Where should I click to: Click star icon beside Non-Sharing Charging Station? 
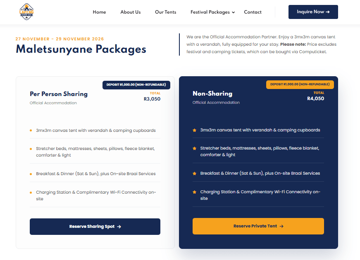click(x=194, y=192)
